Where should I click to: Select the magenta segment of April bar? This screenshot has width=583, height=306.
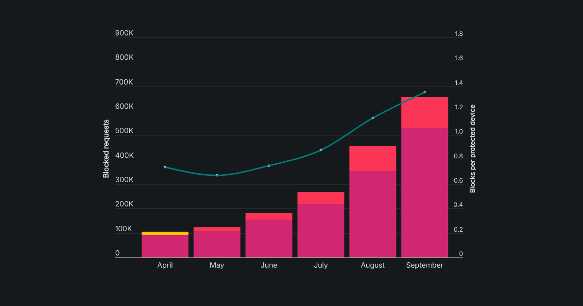[165, 246]
